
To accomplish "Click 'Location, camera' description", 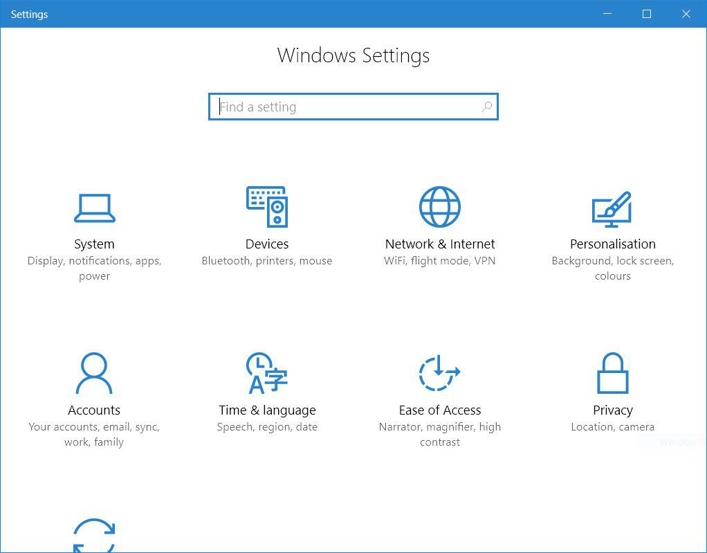I will [613, 427].
